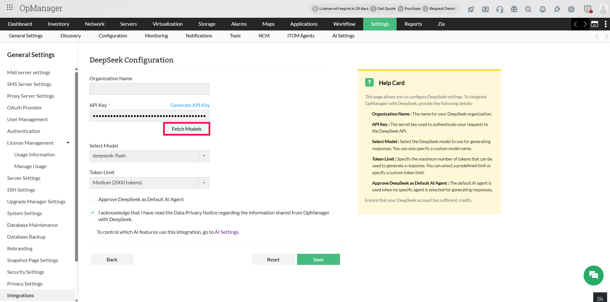The height and width of the screenshot is (302, 610).
Task: Open the notifications bell icon
Action: [543, 9]
